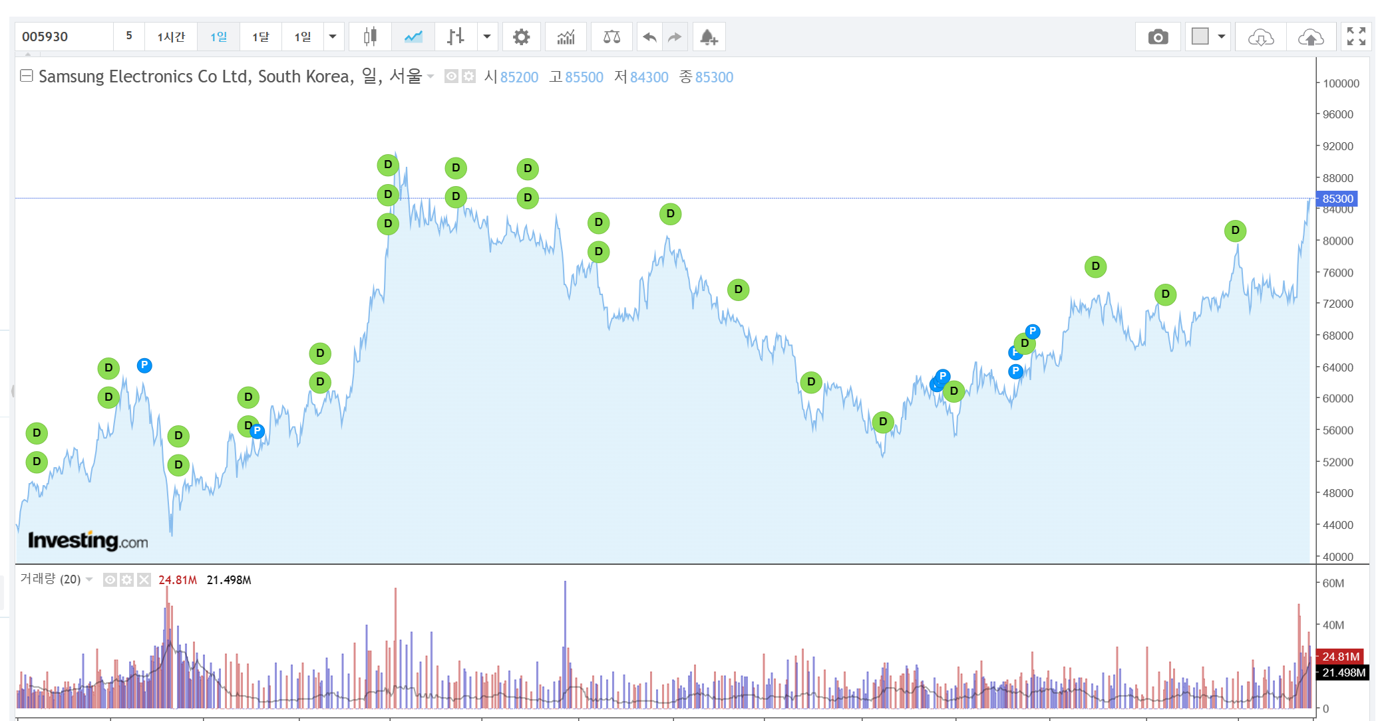The width and height of the screenshot is (1384, 721).
Task: Click the 60M volume axis label
Action: 1333,583
